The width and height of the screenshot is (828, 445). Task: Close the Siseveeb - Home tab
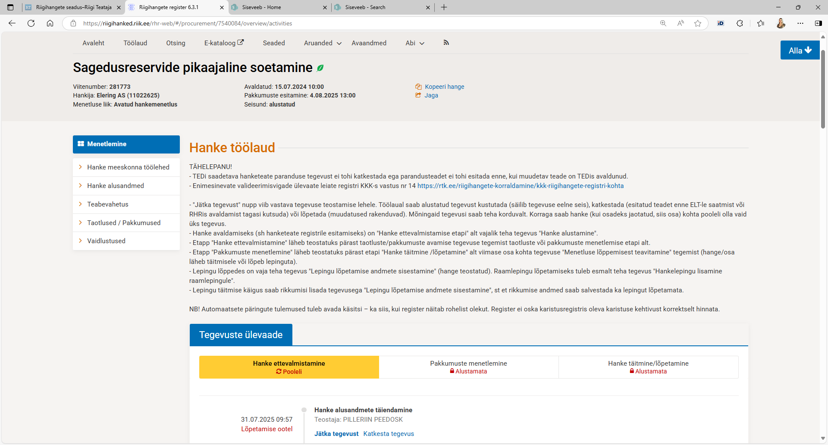coord(325,7)
